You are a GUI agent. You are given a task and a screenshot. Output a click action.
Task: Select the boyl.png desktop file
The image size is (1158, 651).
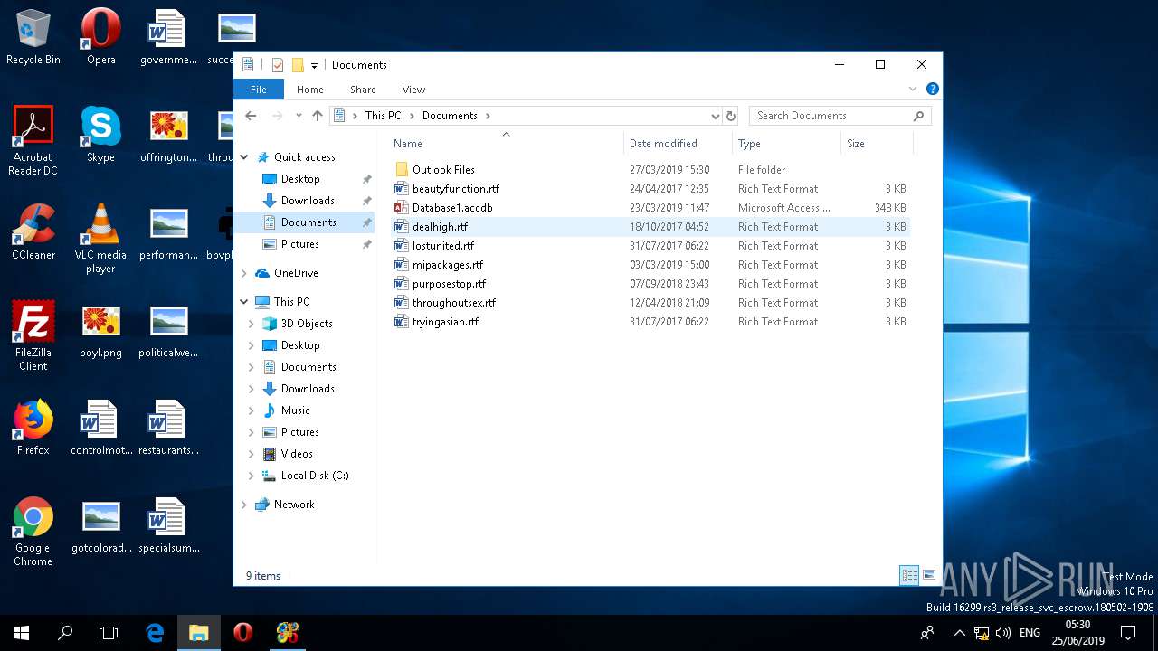coord(100,330)
